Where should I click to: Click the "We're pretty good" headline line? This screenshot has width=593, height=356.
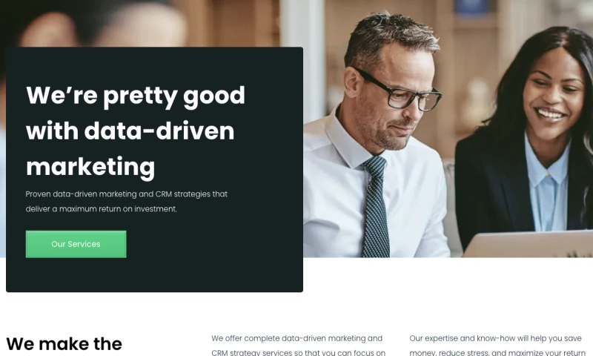[x=136, y=96]
